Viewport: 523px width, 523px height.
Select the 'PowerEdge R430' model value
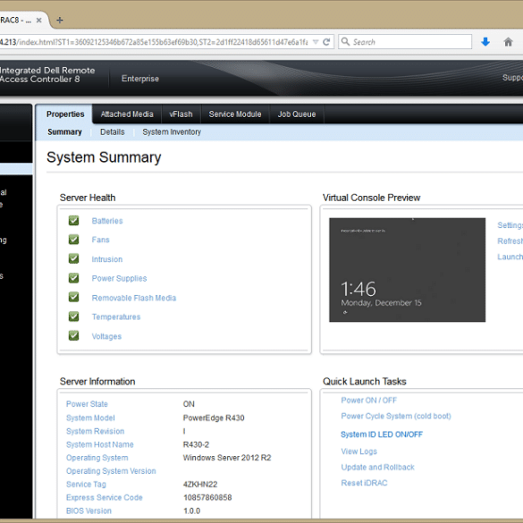tap(214, 418)
